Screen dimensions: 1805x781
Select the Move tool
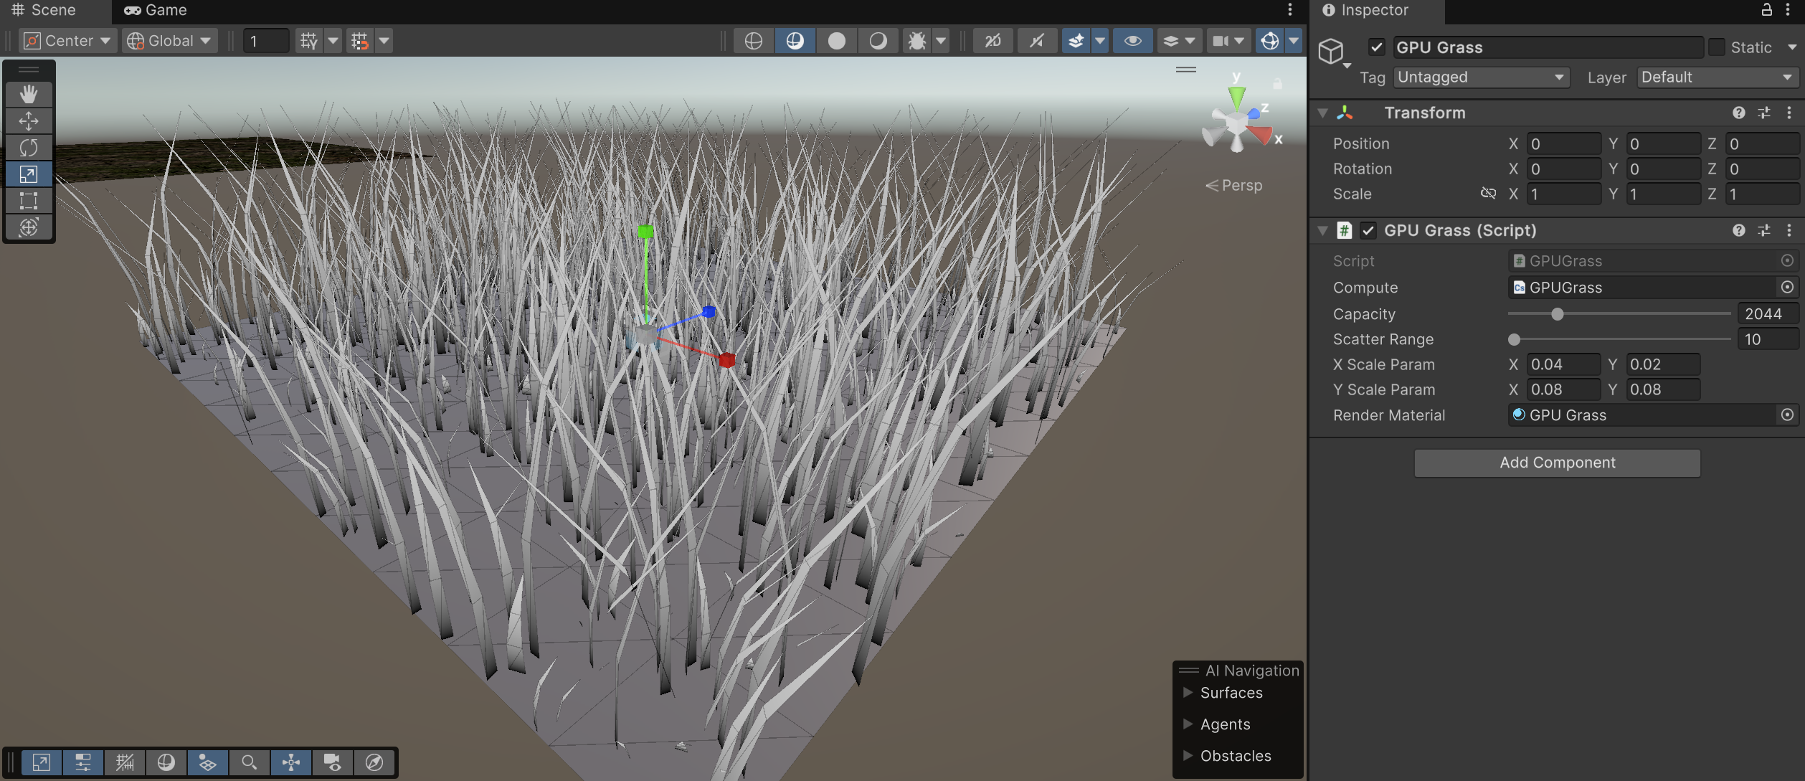point(29,120)
